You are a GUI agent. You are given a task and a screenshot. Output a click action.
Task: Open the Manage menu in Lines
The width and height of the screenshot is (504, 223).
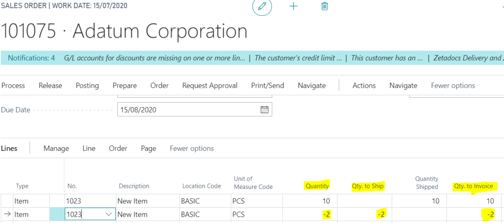[x=56, y=149]
